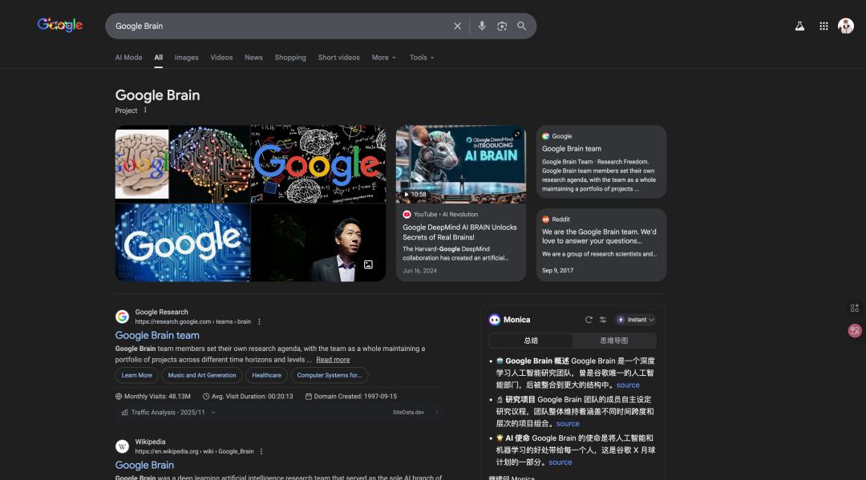Open source link after AI 使命 bullet
The height and width of the screenshot is (480, 866).
tap(560, 462)
